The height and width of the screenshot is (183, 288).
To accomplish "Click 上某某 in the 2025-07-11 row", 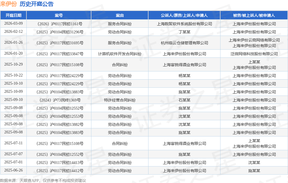I will coord(254,141).
